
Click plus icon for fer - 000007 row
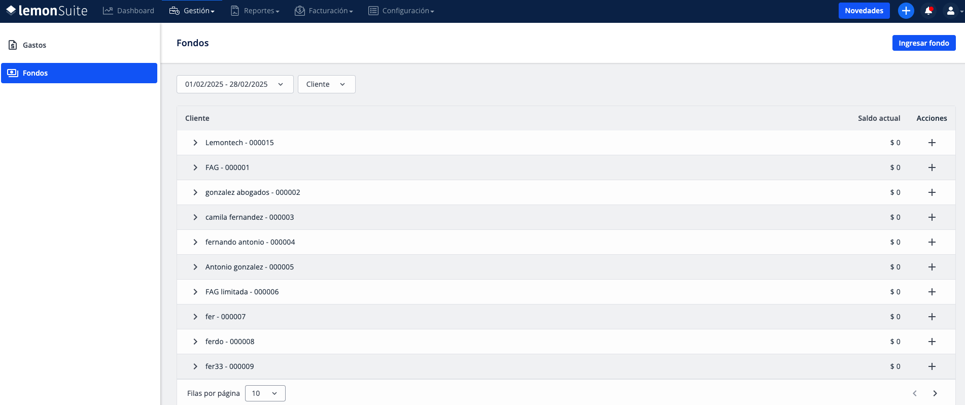coord(932,317)
